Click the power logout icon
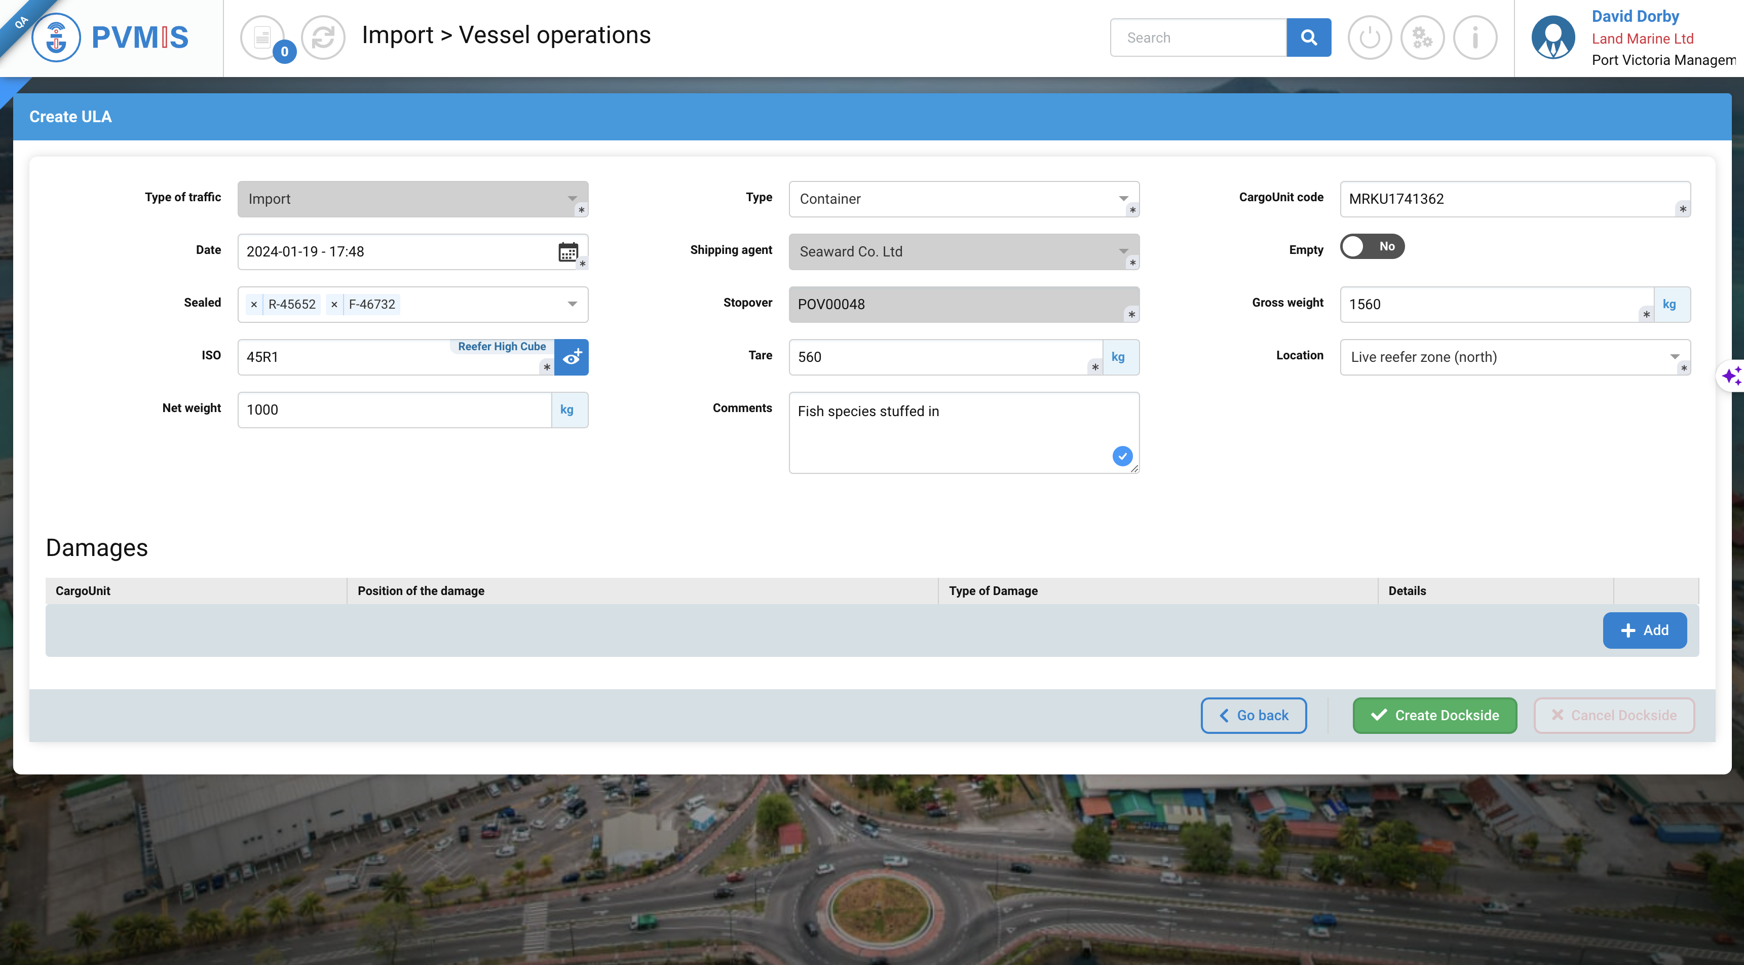The height and width of the screenshot is (965, 1744). click(1369, 37)
